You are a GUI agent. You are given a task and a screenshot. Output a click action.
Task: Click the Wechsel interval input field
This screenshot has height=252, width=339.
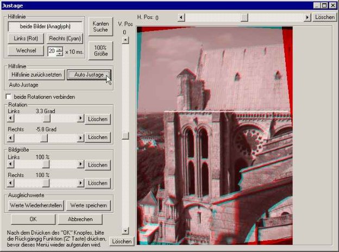pos(52,51)
